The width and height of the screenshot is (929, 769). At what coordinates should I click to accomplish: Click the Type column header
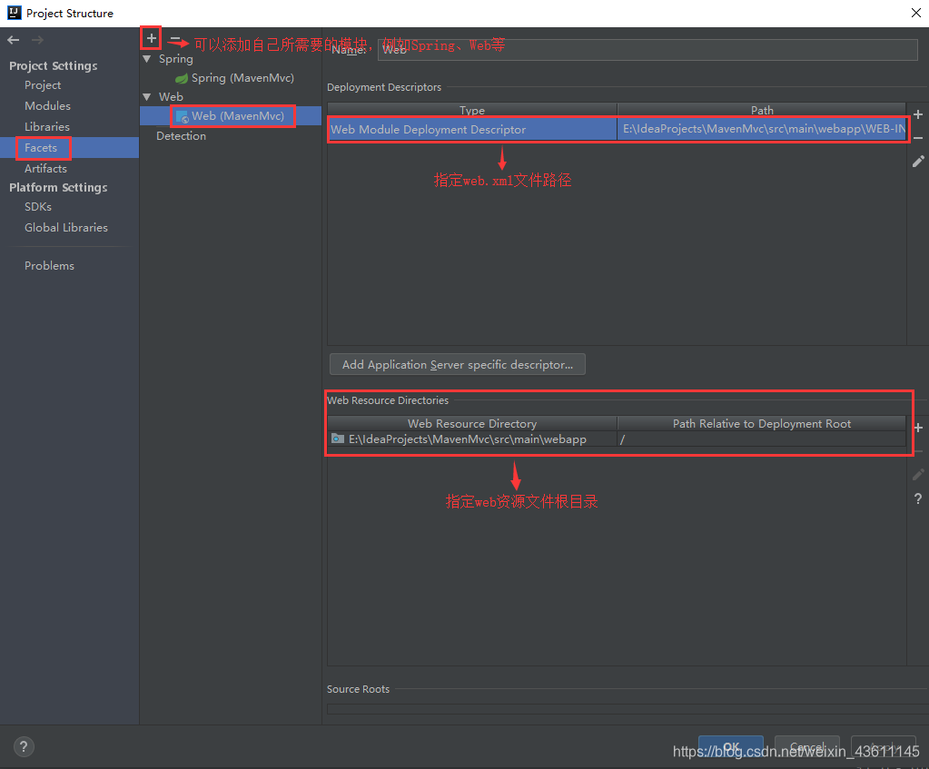tap(472, 110)
